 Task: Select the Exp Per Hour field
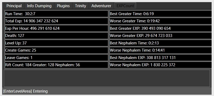(x=57, y=28)
